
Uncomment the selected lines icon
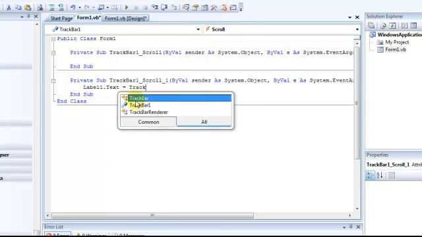pyautogui.click(x=61, y=7)
